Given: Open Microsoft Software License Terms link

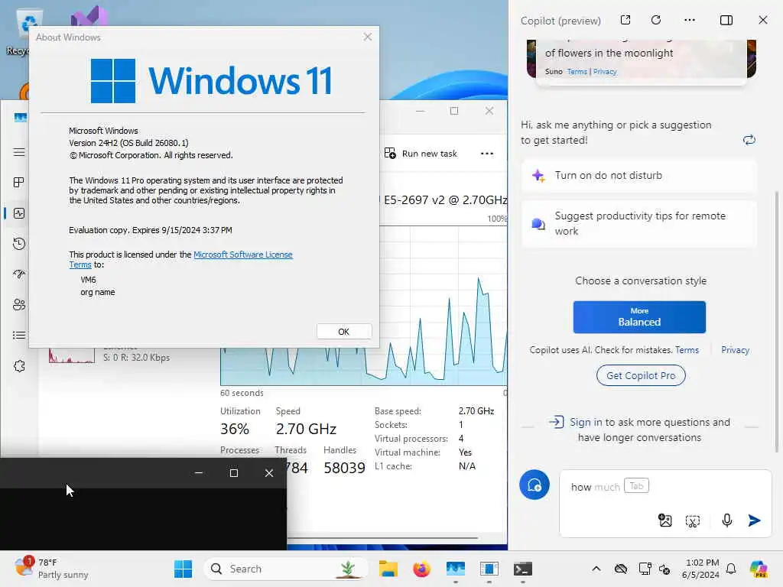Looking at the screenshot, I should tap(242, 255).
